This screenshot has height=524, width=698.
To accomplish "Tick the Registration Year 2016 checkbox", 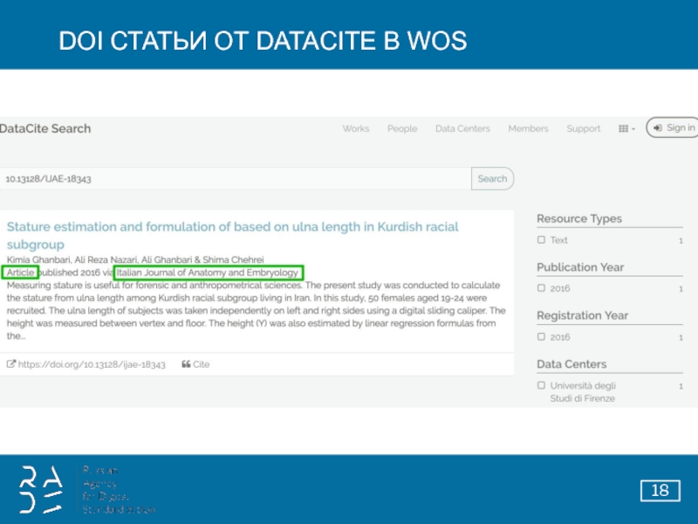I will (x=541, y=336).
